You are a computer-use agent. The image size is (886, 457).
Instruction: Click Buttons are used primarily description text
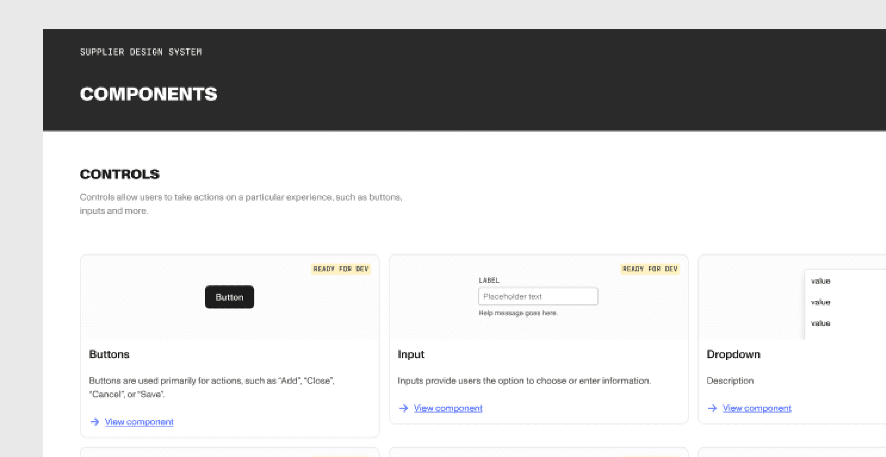pos(211,387)
